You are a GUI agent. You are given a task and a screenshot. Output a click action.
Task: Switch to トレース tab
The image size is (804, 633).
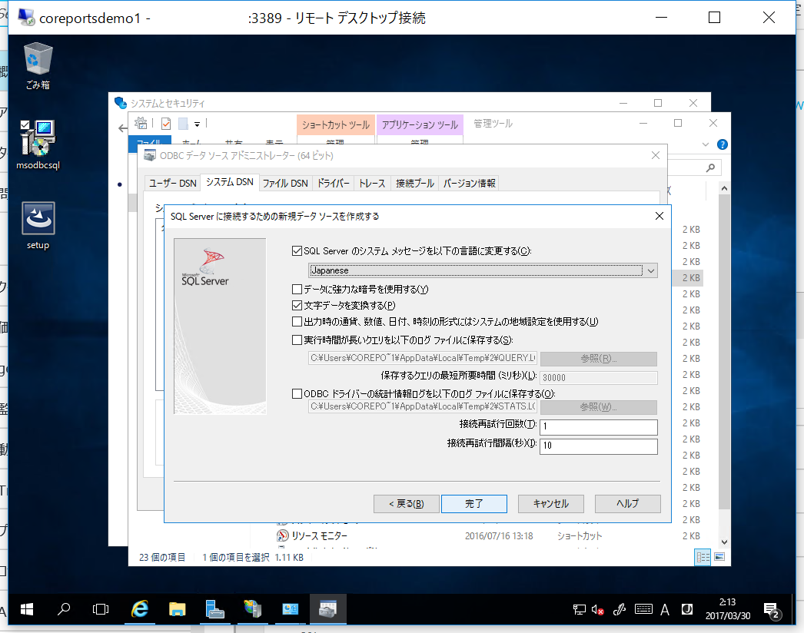(372, 183)
